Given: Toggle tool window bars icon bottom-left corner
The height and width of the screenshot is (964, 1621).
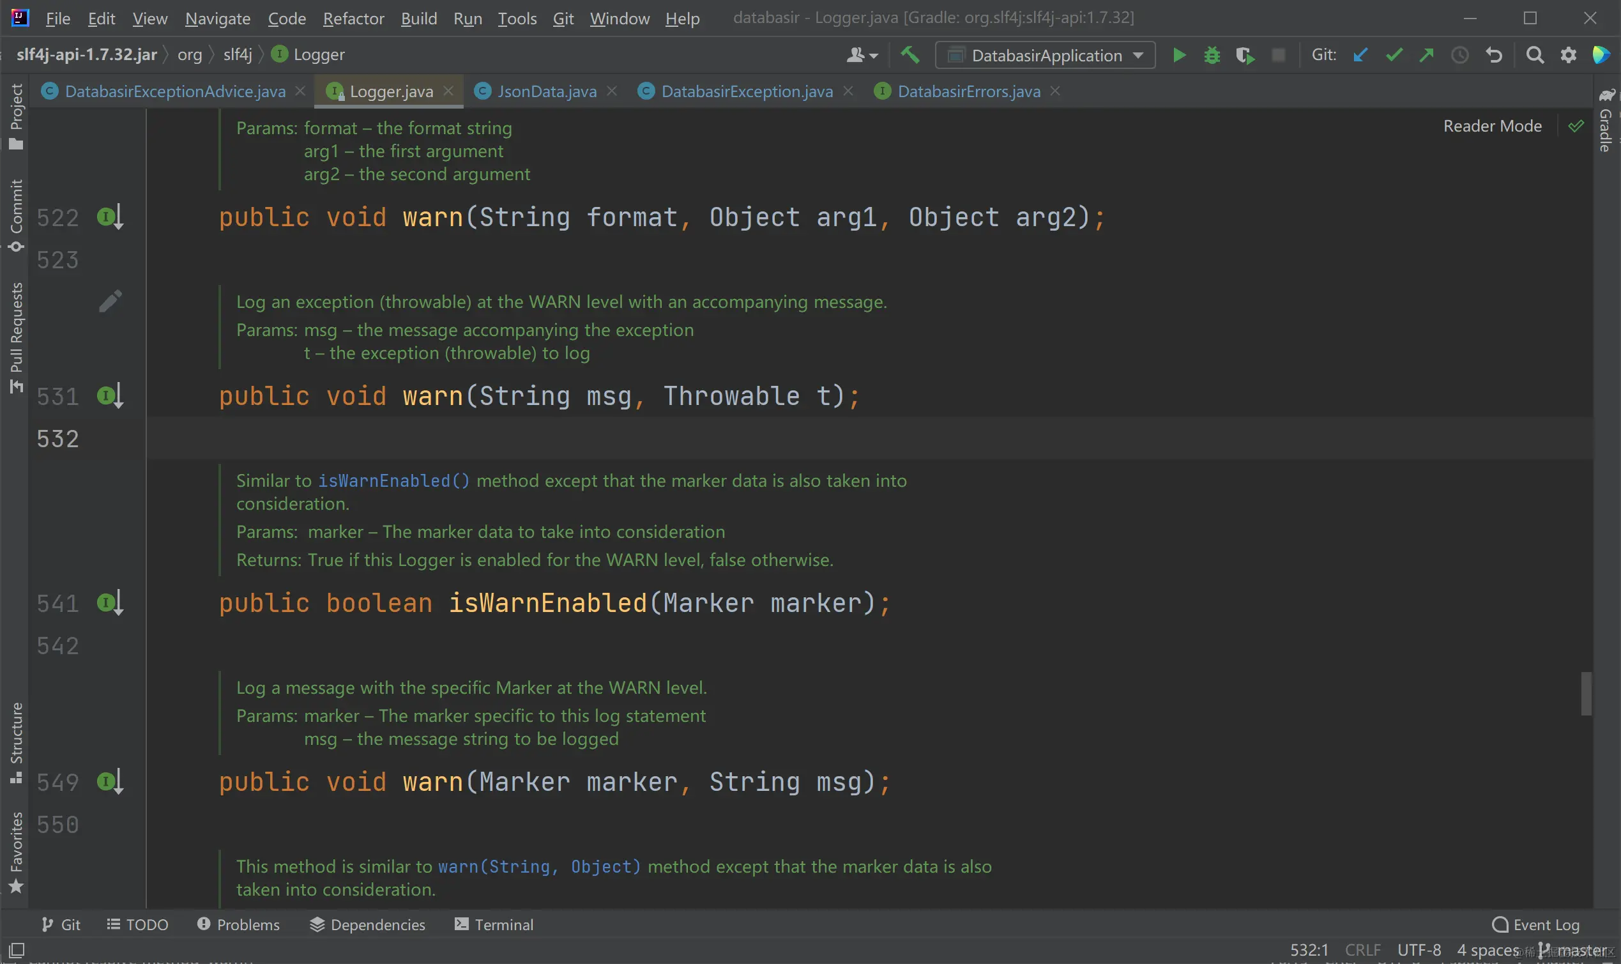Looking at the screenshot, I should click(x=17, y=950).
